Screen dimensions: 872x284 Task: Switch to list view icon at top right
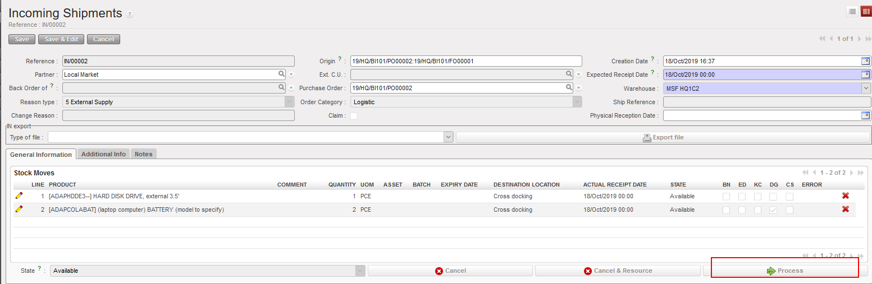point(852,12)
